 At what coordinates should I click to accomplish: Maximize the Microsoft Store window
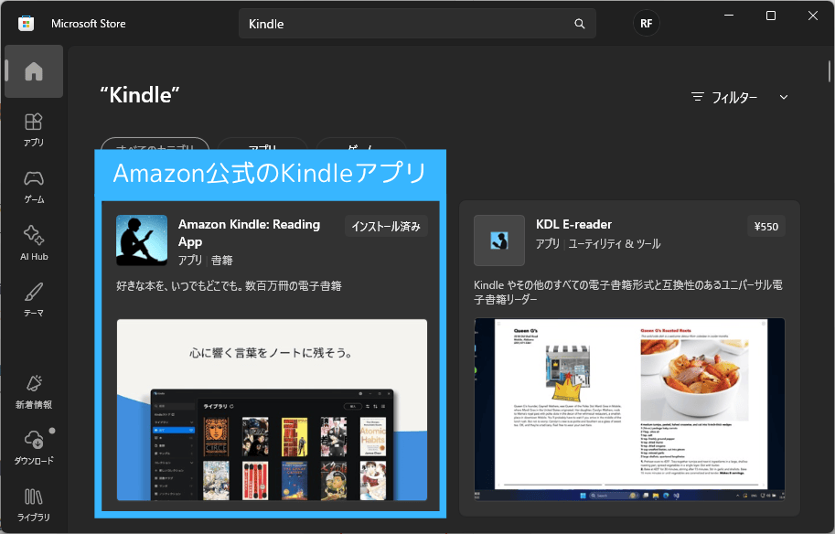[771, 16]
